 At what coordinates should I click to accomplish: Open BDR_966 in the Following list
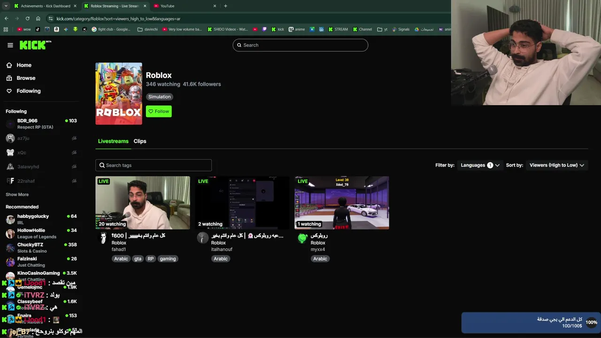[41, 124]
